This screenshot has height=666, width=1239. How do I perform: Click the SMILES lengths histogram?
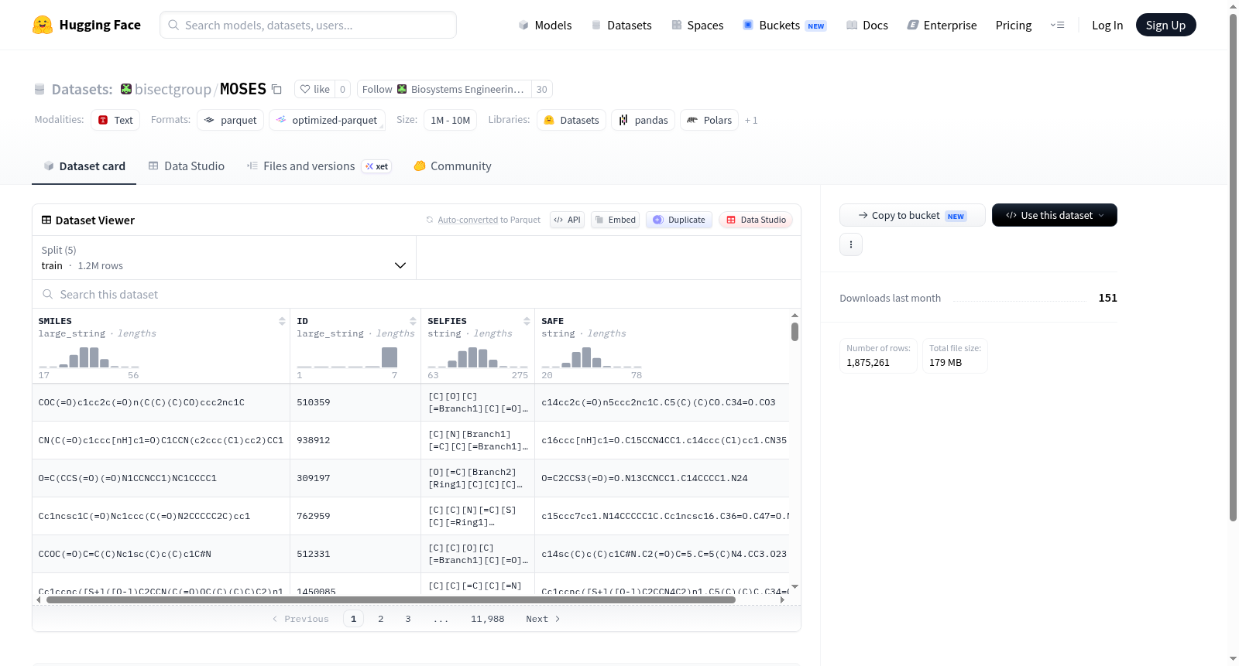(89, 357)
